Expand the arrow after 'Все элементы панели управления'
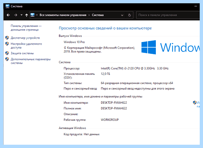 89,15
